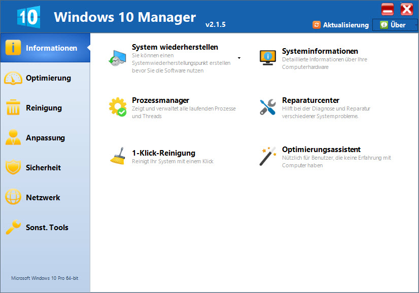Close the window with the red X
Image resolution: width=419 pixels, height=293 pixels.
[406, 9]
